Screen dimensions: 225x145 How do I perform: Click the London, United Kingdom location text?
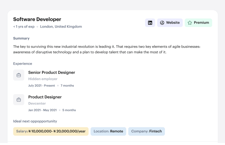tap(61, 27)
